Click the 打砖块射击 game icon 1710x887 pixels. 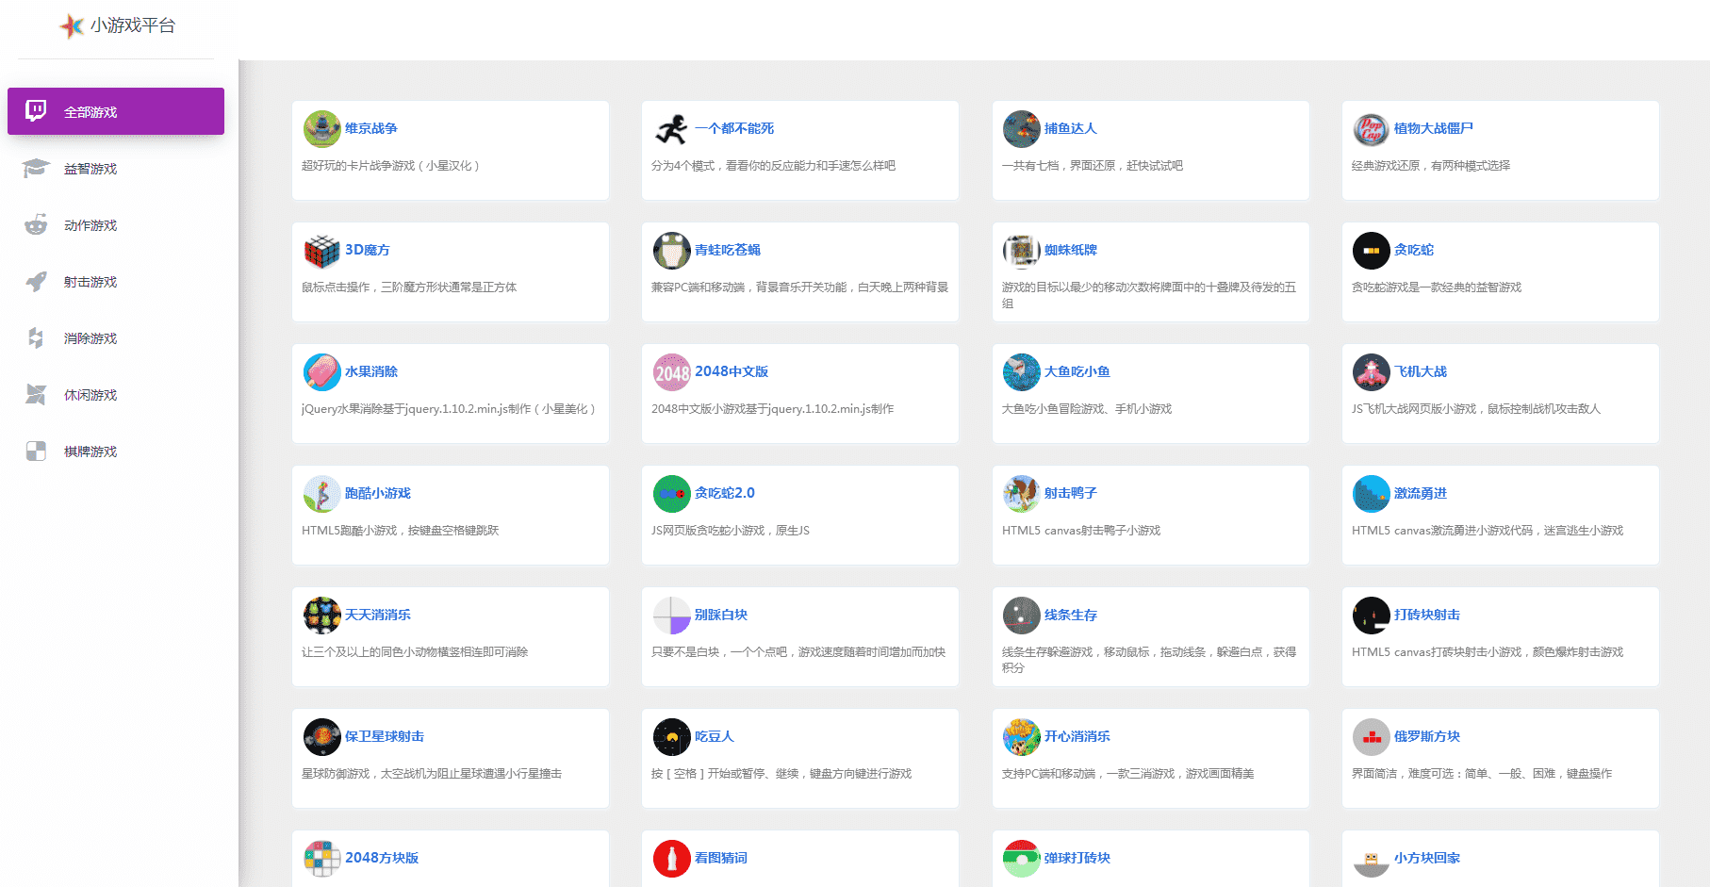1372,616
